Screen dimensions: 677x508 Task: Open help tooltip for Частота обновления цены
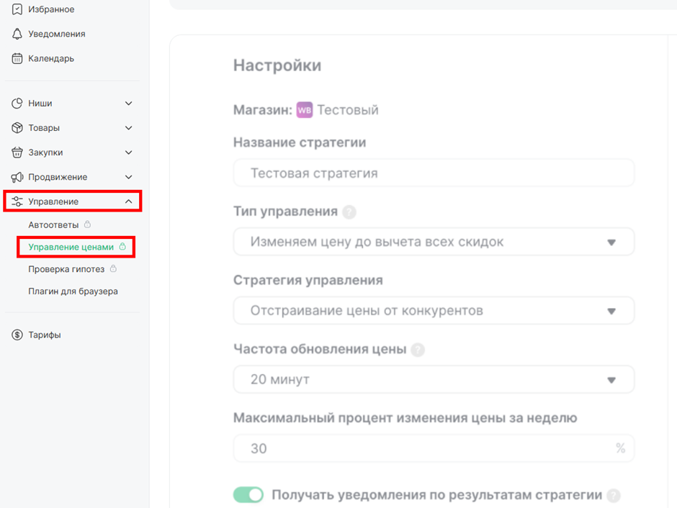418,349
